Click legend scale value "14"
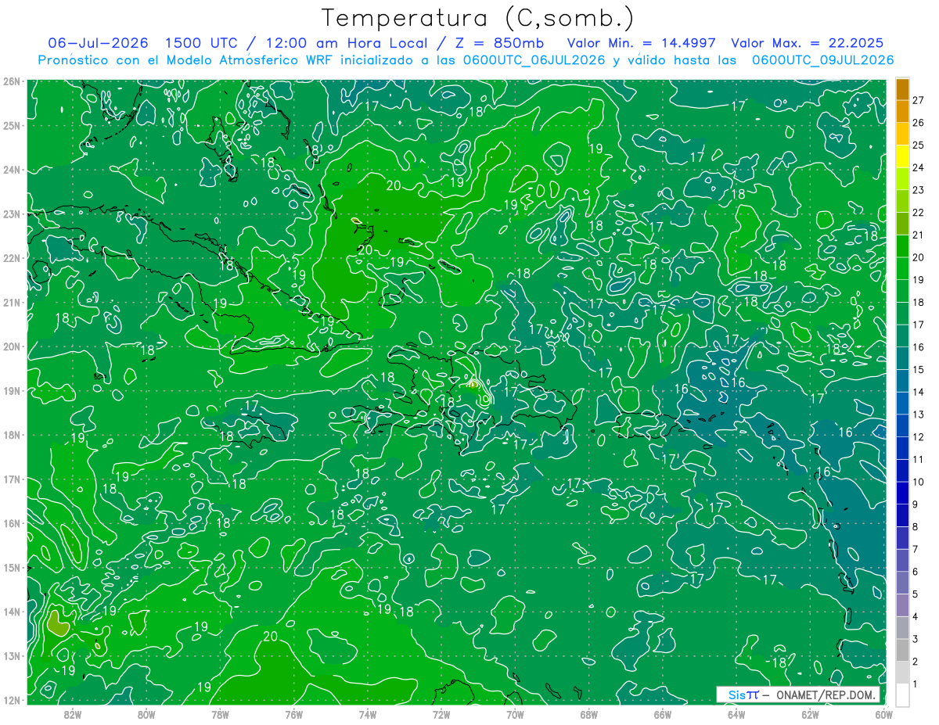 918,391
